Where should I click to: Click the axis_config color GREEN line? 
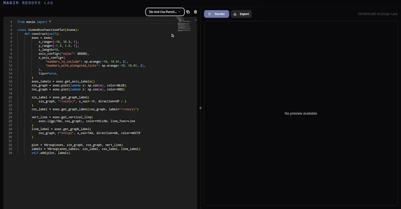pos(64,54)
